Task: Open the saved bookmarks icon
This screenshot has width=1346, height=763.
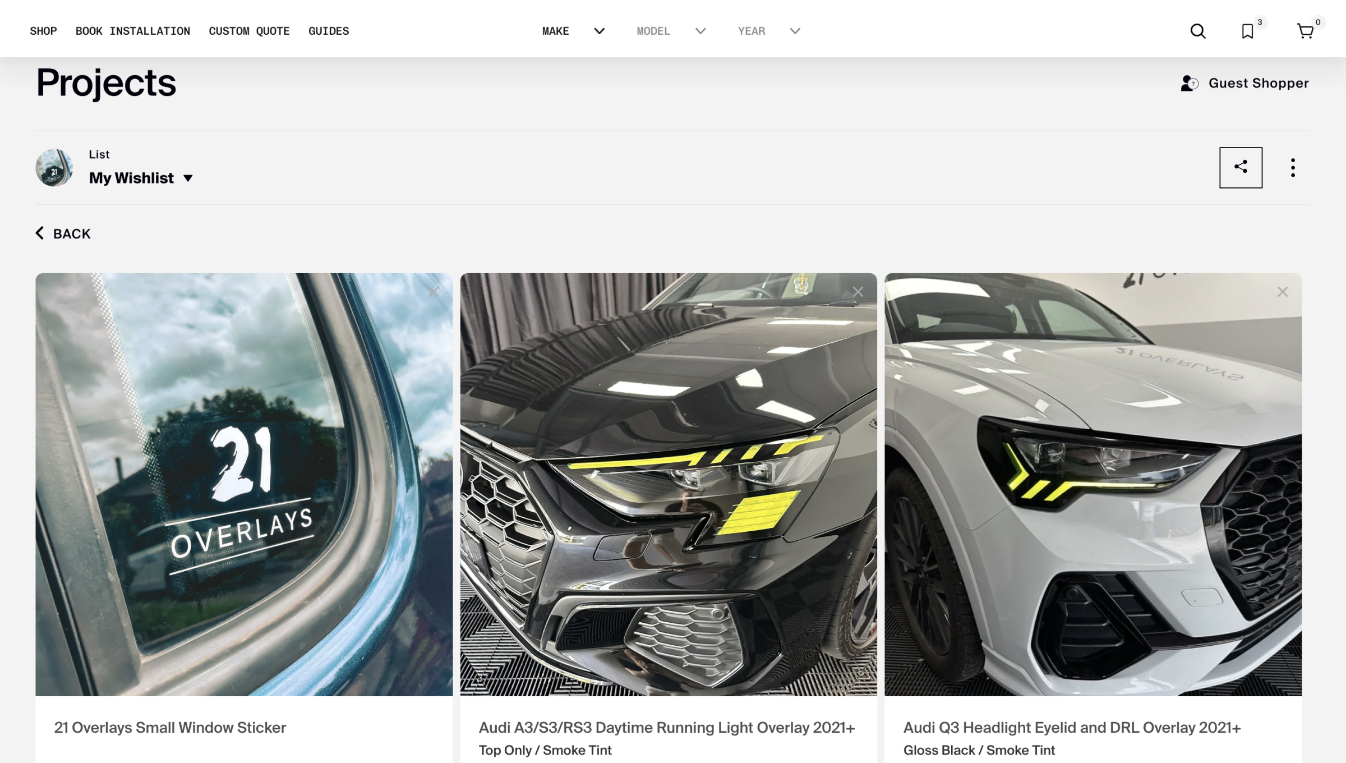Action: [x=1247, y=31]
